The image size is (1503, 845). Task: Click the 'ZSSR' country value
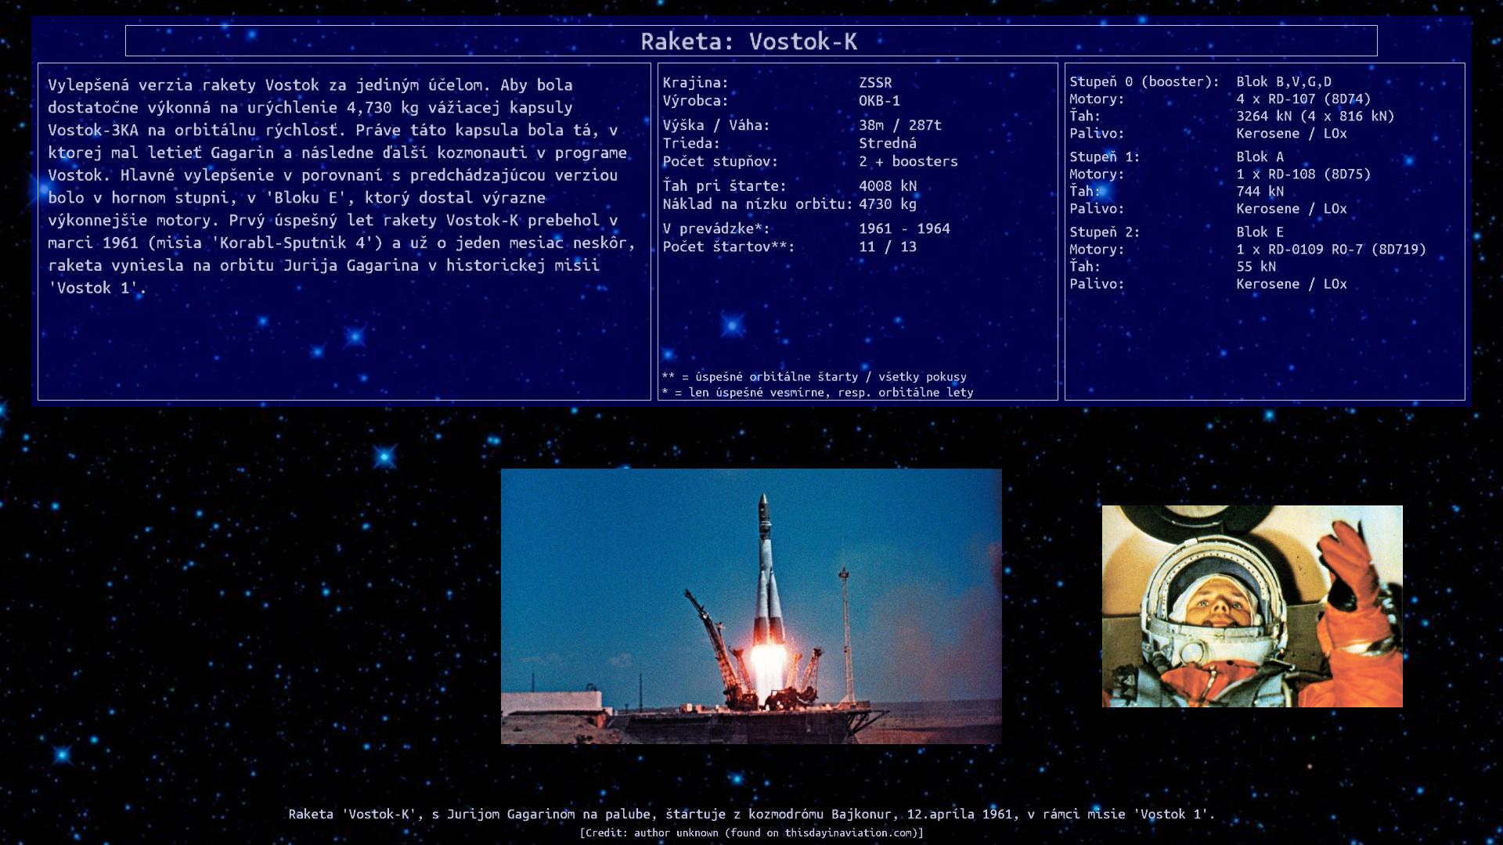875,82
